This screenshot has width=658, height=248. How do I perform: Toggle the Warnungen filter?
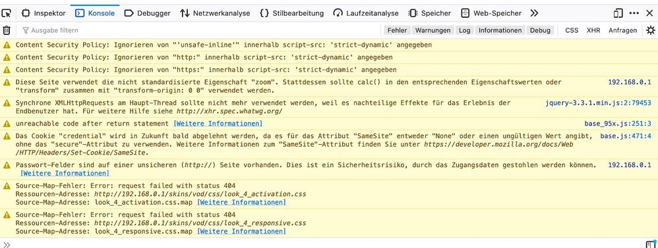433,30
